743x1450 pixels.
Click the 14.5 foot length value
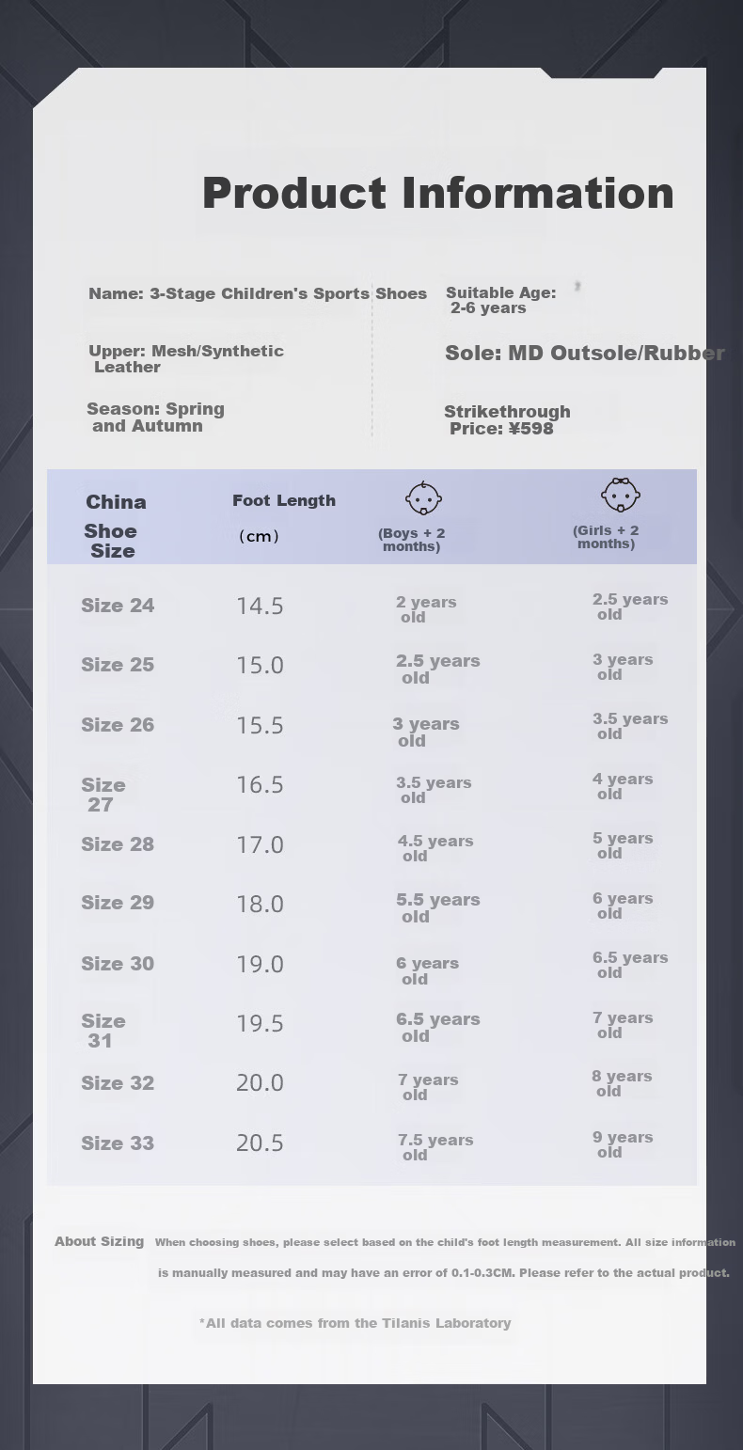[x=260, y=607]
